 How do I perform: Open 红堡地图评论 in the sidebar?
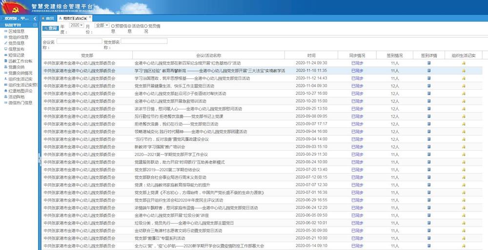point(20,91)
